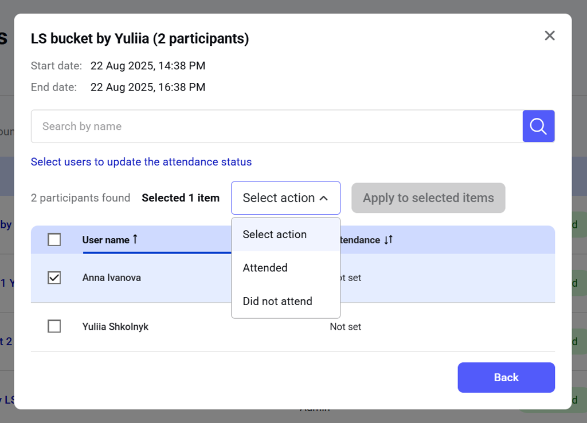Click the User name ascending sort arrow

(135, 239)
